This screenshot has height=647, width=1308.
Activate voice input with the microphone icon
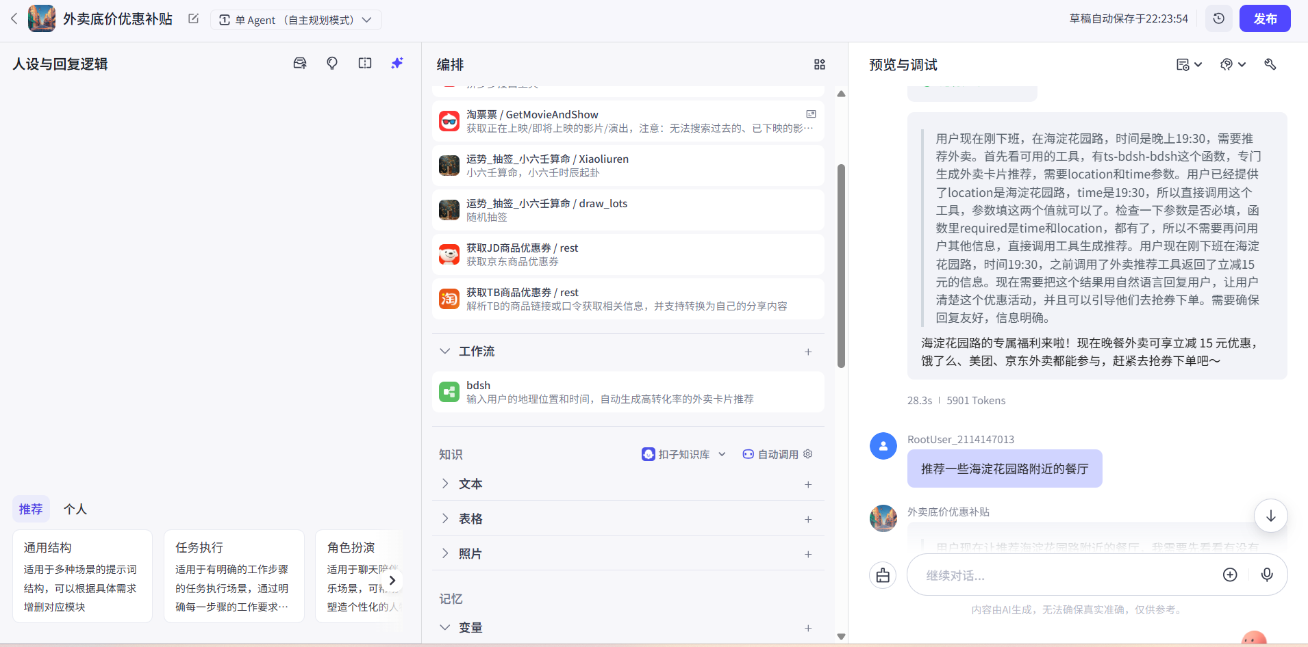(x=1266, y=575)
